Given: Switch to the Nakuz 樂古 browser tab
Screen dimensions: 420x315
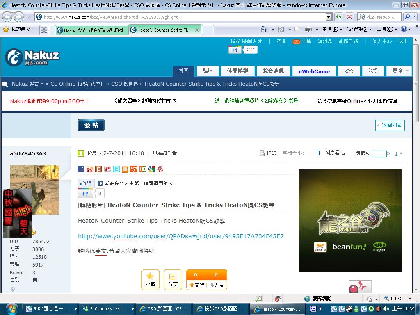Looking at the screenshot, I should [x=92, y=30].
